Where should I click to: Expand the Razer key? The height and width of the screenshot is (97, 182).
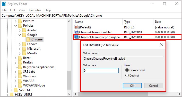(15, 58)
